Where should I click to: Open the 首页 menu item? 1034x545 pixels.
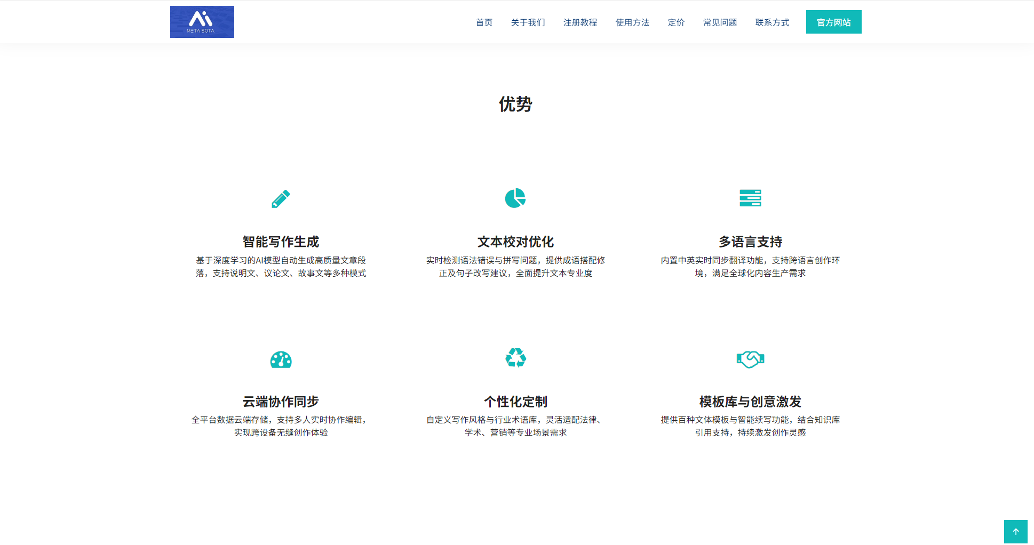(x=483, y=22)
